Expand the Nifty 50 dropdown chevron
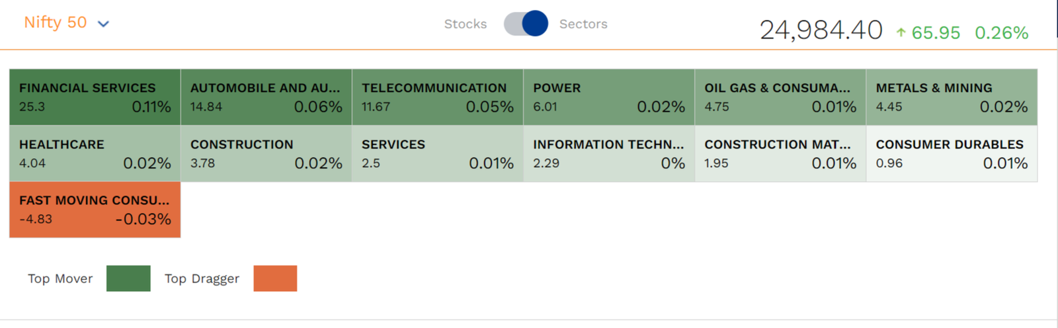 click(103, 24)
